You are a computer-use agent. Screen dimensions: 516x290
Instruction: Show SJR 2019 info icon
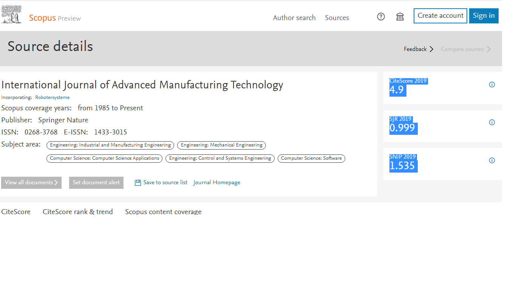492,122
